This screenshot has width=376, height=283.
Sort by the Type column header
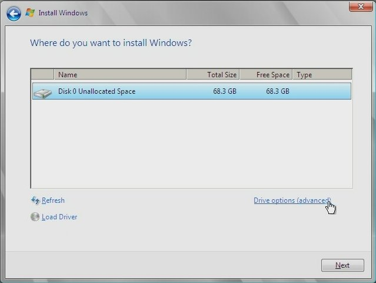(x=322, y=75)
